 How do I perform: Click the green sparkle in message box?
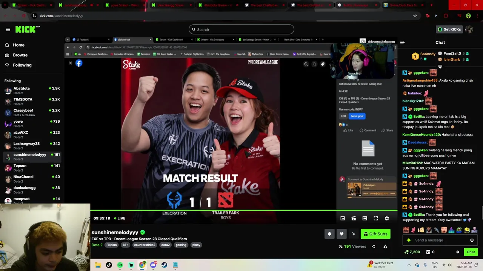click(409, 240)
